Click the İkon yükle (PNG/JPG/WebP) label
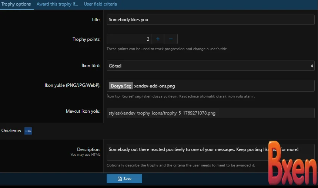The image size is (318, 188). point(72,85)
